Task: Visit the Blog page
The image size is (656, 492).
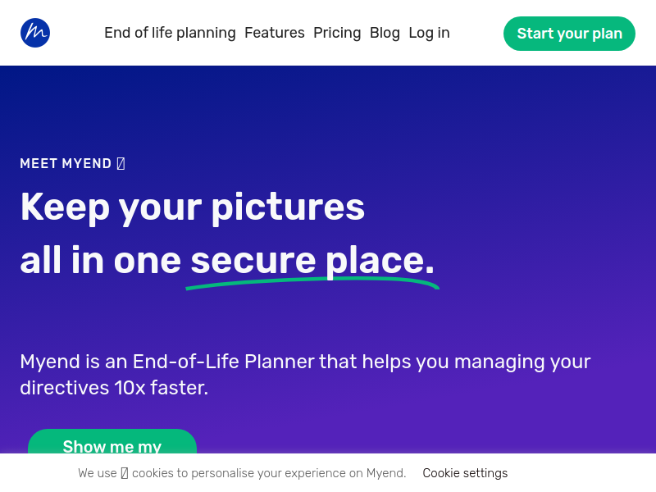Action: pyautogui.click(x=385, y=33)
